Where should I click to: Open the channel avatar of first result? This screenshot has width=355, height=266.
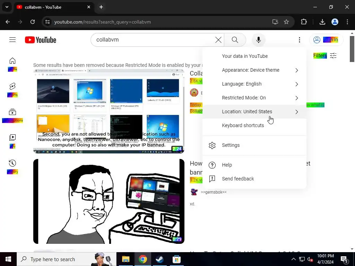pos(194,93)
